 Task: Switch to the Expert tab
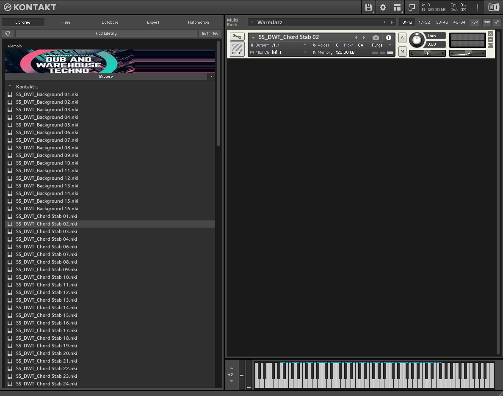(x=153, y=22)
